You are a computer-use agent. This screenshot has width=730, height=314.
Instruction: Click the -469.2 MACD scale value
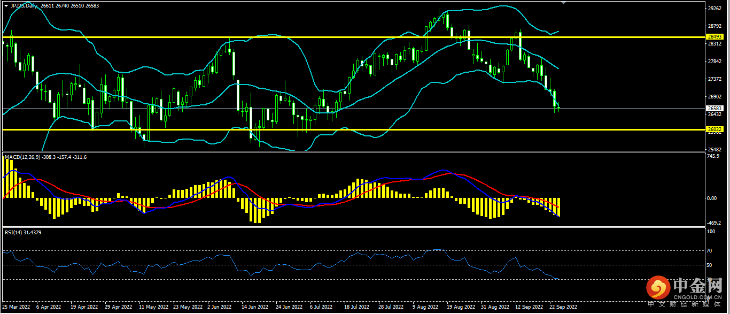pyautogui.click(x=715, y=223)
